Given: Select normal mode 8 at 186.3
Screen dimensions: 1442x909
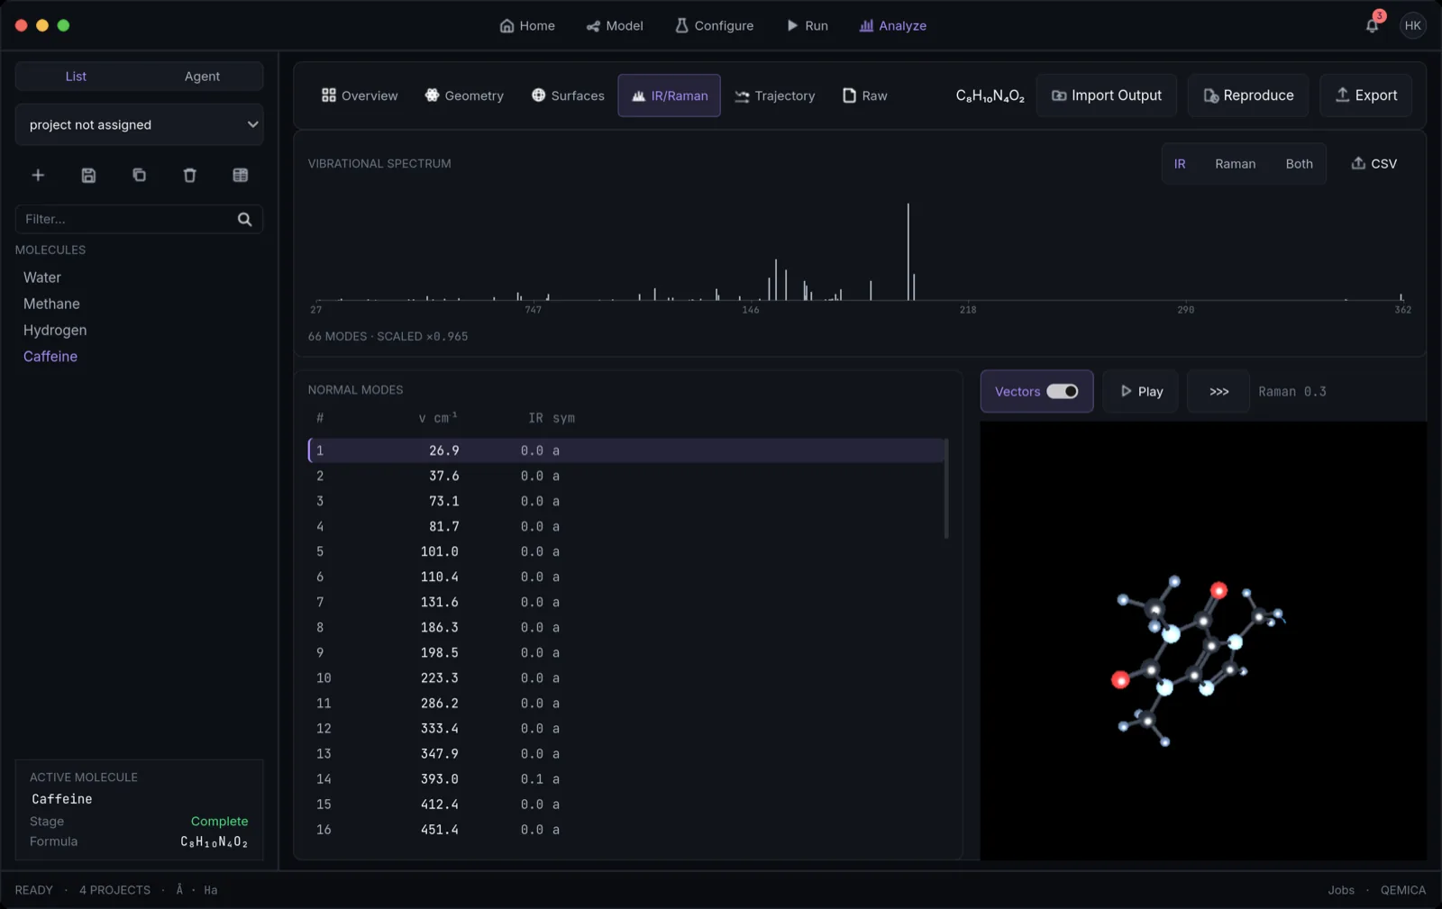Looking at the screenshot, I should (626, 627).
